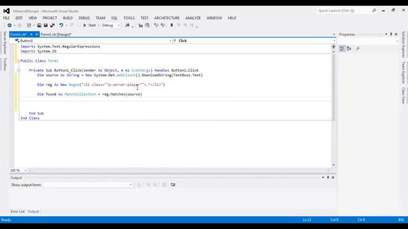Close the Form1.vb code tab
408x229 pixels.
point(37,34)
